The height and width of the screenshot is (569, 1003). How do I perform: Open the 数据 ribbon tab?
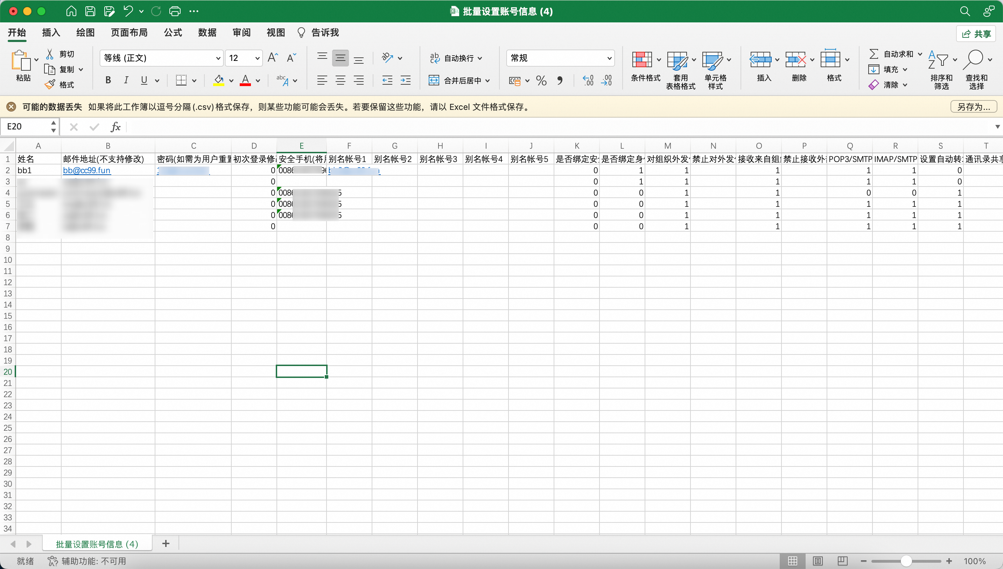[x=207, y=33]
